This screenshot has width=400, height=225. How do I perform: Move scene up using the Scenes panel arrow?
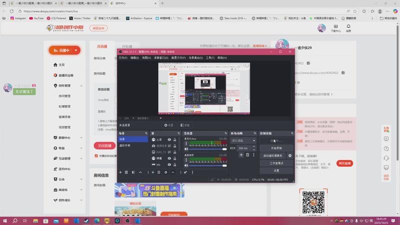(140, 172)
